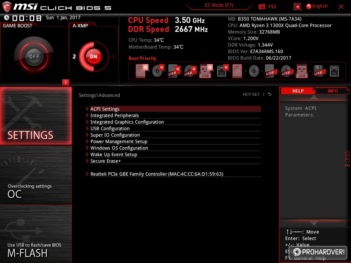The image size is (351, 263).
Task: Click the Memory Size 32768MB text
Action: tap(254, 32)
